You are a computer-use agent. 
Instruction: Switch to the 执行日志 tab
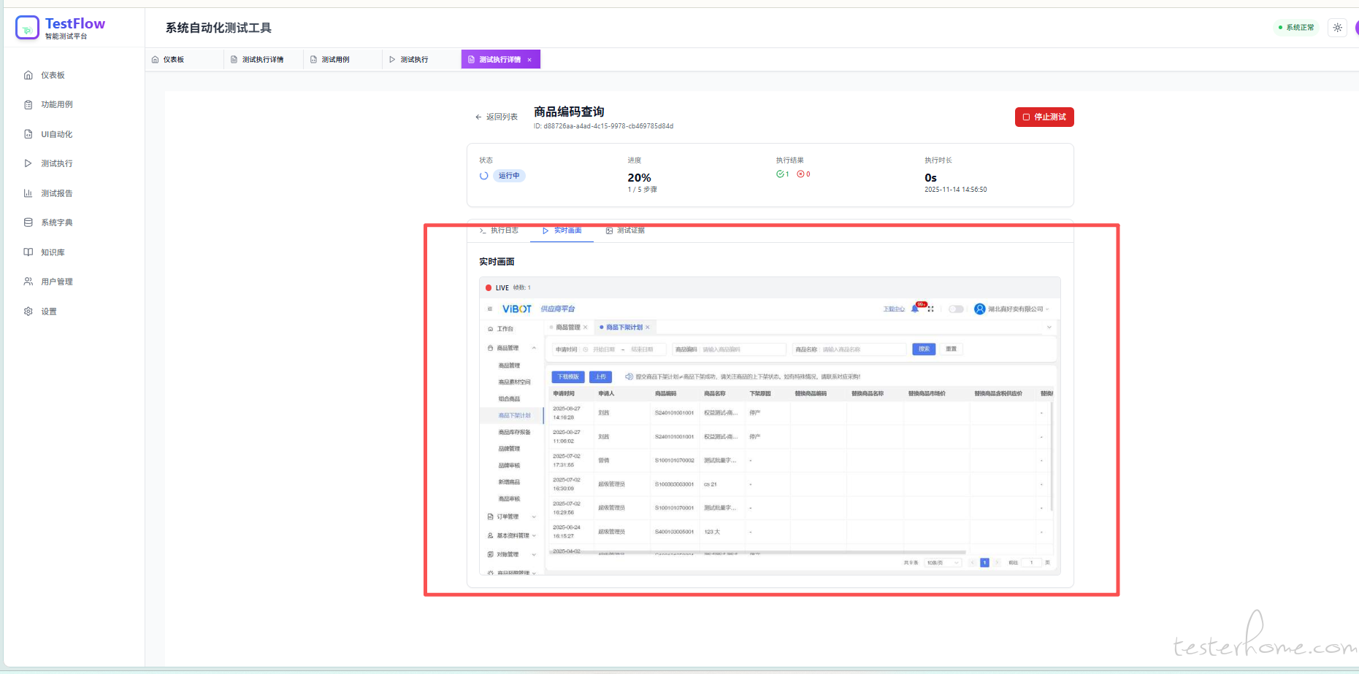click(499, 231)
